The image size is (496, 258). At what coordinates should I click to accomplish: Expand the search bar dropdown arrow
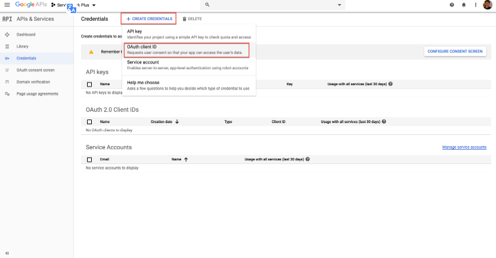[339, 5]
